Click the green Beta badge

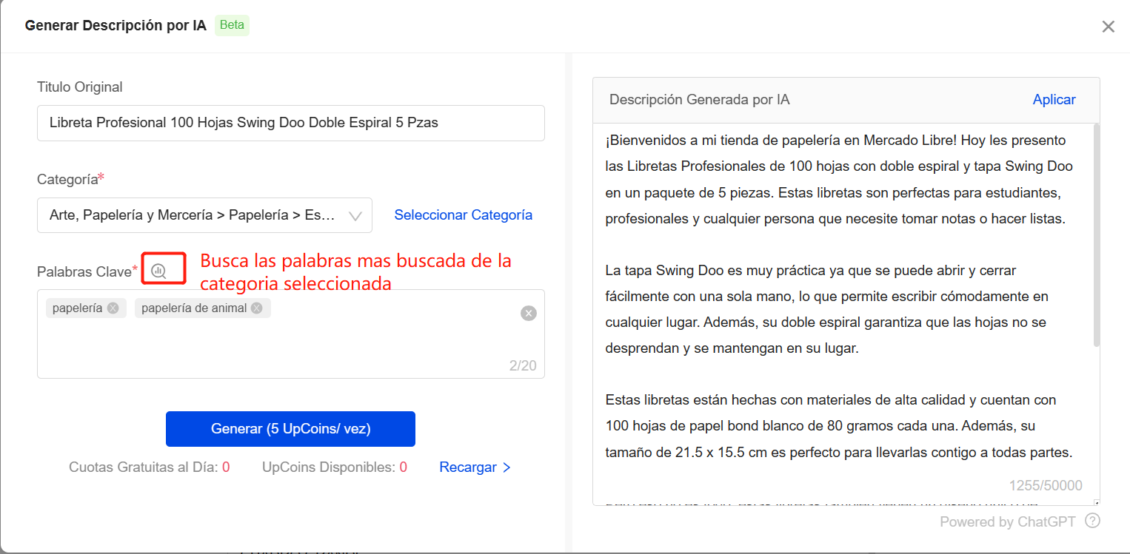[x=232, y=25]
